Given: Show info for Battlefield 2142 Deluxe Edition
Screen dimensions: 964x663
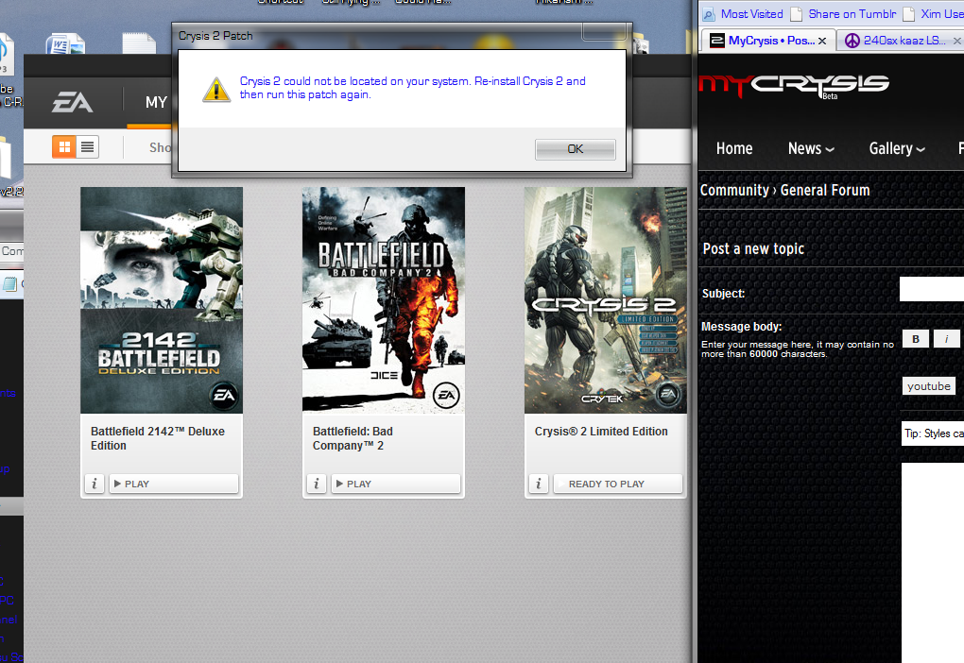Looking at the screenshot, I should 95,484.
